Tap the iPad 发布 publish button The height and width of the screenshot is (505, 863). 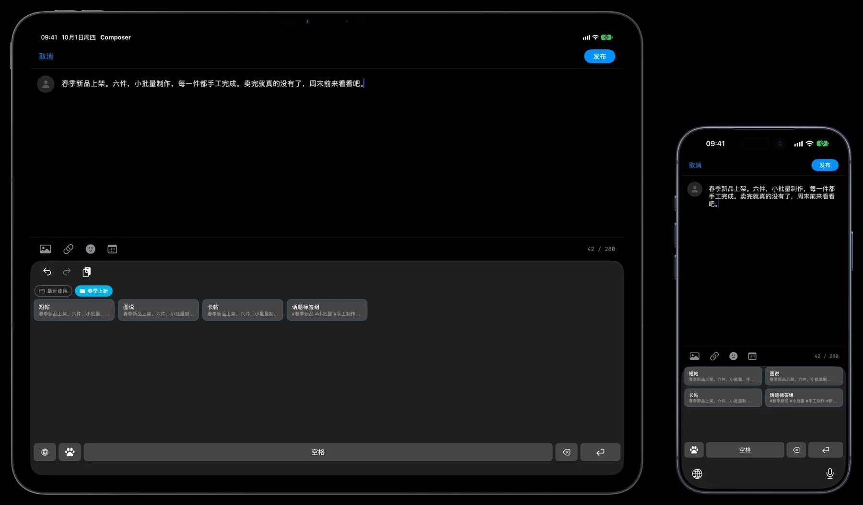click(599, 57)
